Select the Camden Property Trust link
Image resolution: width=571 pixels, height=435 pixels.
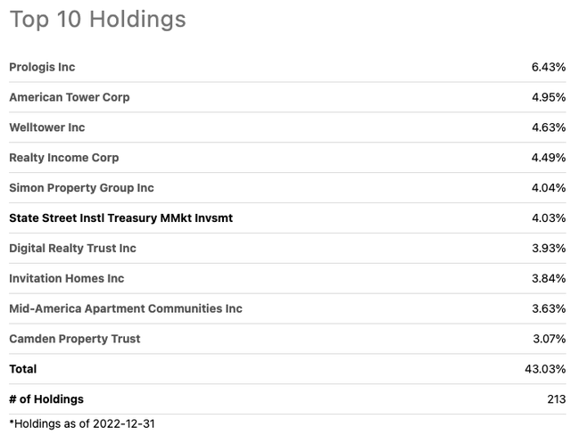(x=75, y=339)
